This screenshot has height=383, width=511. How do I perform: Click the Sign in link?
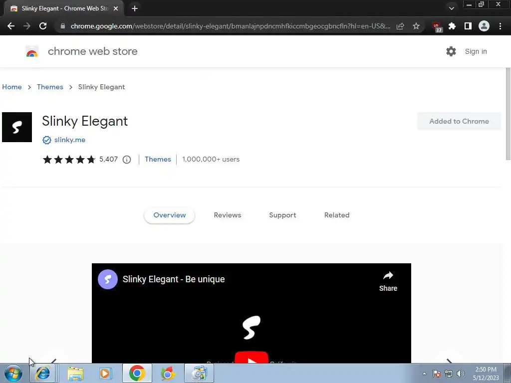[x=476, y=51]
